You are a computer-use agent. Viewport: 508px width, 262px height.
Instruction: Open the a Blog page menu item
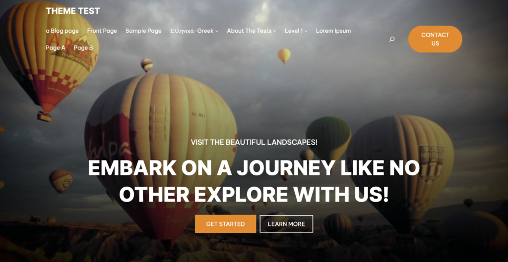pyautogui.click(x=62, y=31)
